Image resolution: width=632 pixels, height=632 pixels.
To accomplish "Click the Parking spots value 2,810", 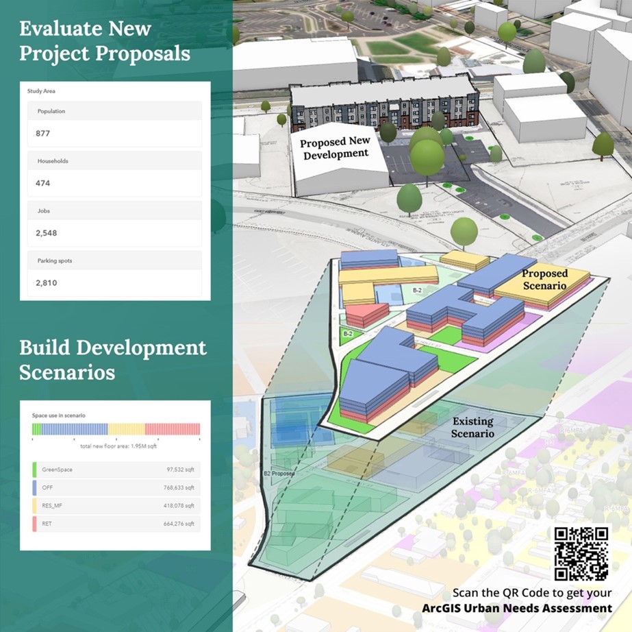I will [x=47, y=282].
